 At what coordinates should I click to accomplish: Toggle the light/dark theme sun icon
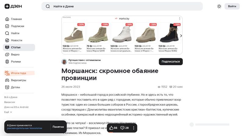coord(219,6)
